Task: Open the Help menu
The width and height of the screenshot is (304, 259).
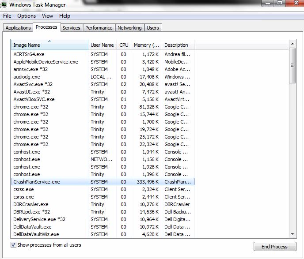Action: (x=65, y=16)
